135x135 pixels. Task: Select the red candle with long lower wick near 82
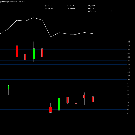tap(84, 96)
